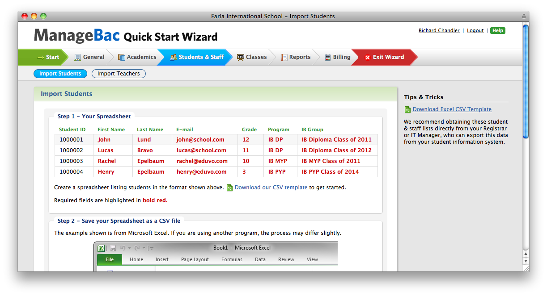This screenshot has height=296, width=547.
Task: Click the ManageBac logo
Action: coord(77,36)
